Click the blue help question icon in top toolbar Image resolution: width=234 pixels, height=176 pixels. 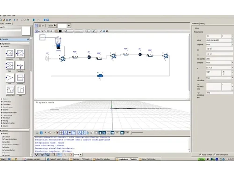tap(48, 20)
